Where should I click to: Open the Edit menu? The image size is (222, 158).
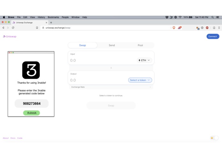pos(25,17)
